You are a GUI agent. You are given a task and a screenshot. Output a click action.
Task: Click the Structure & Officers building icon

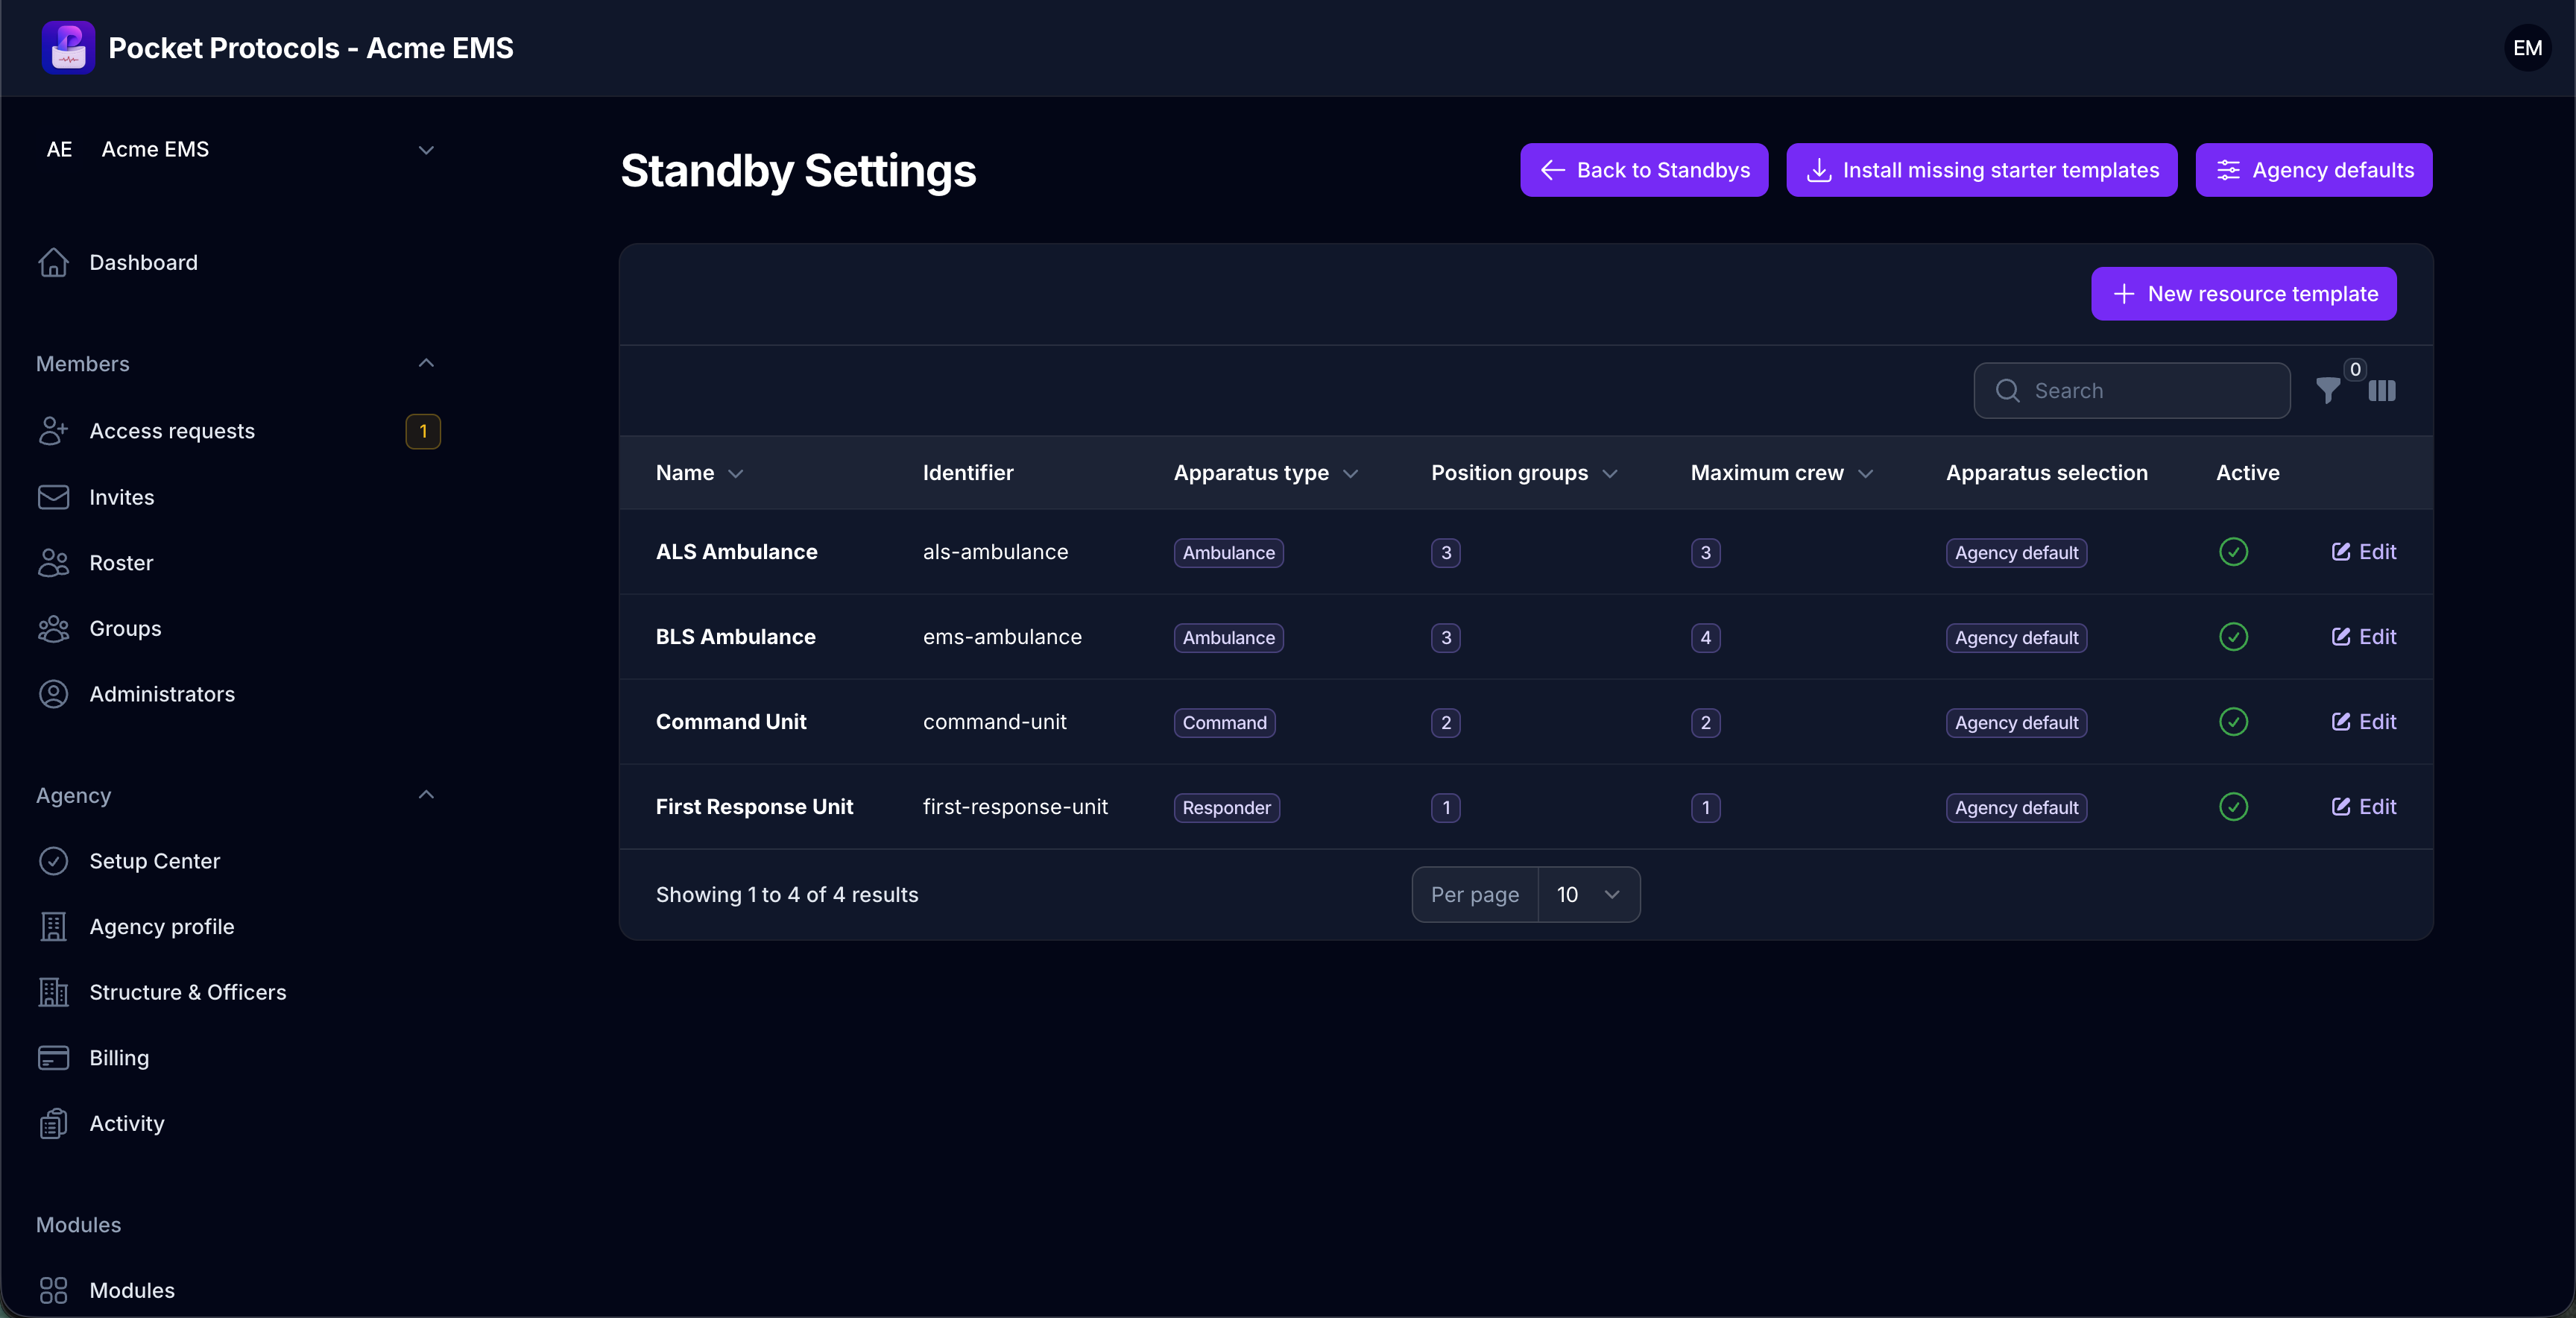(53, 992)
